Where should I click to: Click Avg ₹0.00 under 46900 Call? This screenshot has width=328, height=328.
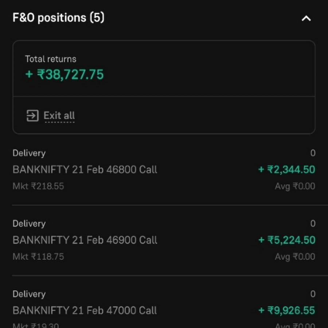click(295, 257)
